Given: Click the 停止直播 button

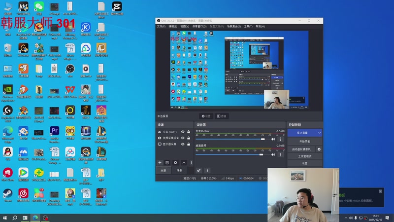Looking at the screenshot, I should point(302,133).
